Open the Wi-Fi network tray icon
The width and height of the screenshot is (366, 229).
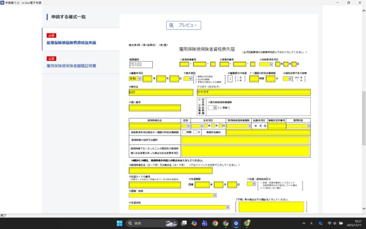click(329, 224)
